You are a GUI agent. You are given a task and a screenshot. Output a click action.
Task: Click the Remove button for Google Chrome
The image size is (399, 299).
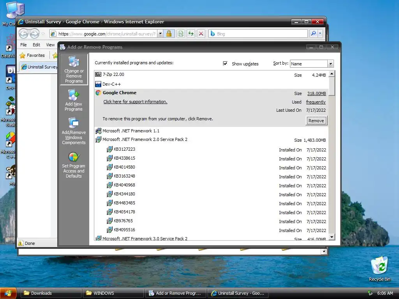(x=316, y=121)
